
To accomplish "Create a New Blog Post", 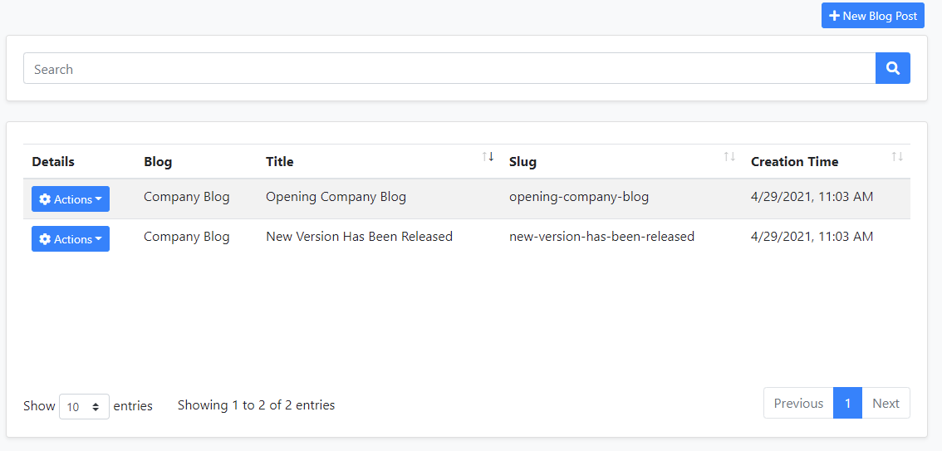I will pos(873,16).
